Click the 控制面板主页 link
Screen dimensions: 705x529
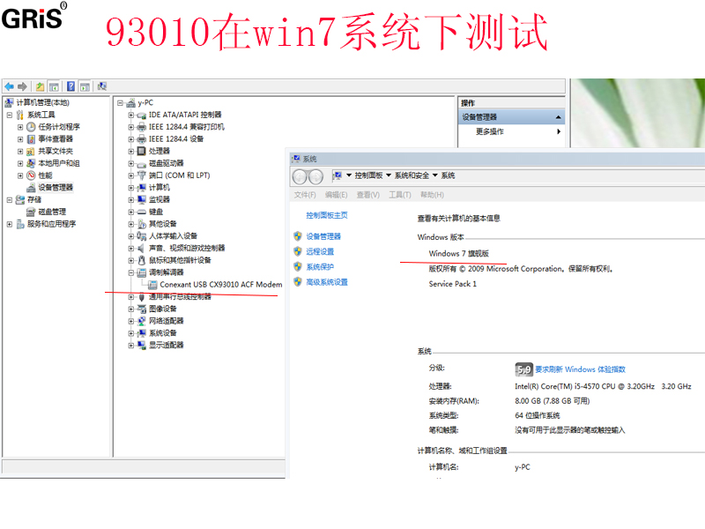[x=327, y=215]
